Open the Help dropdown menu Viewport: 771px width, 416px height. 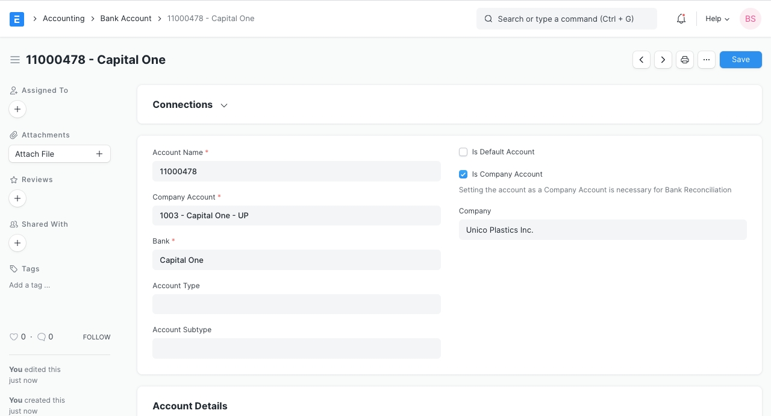click(x=717, y=19)
